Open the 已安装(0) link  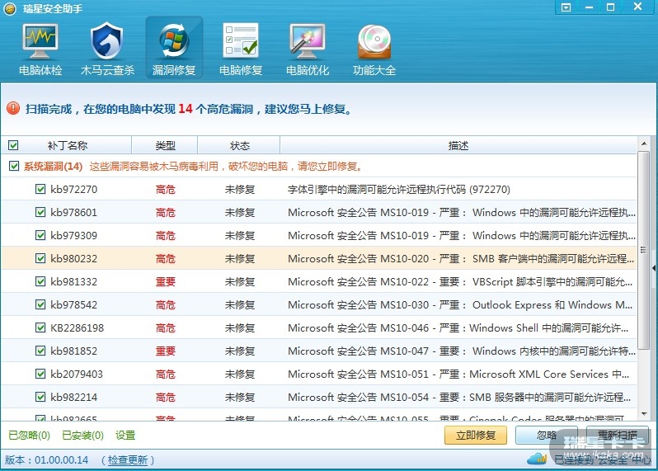pos(82,436)
